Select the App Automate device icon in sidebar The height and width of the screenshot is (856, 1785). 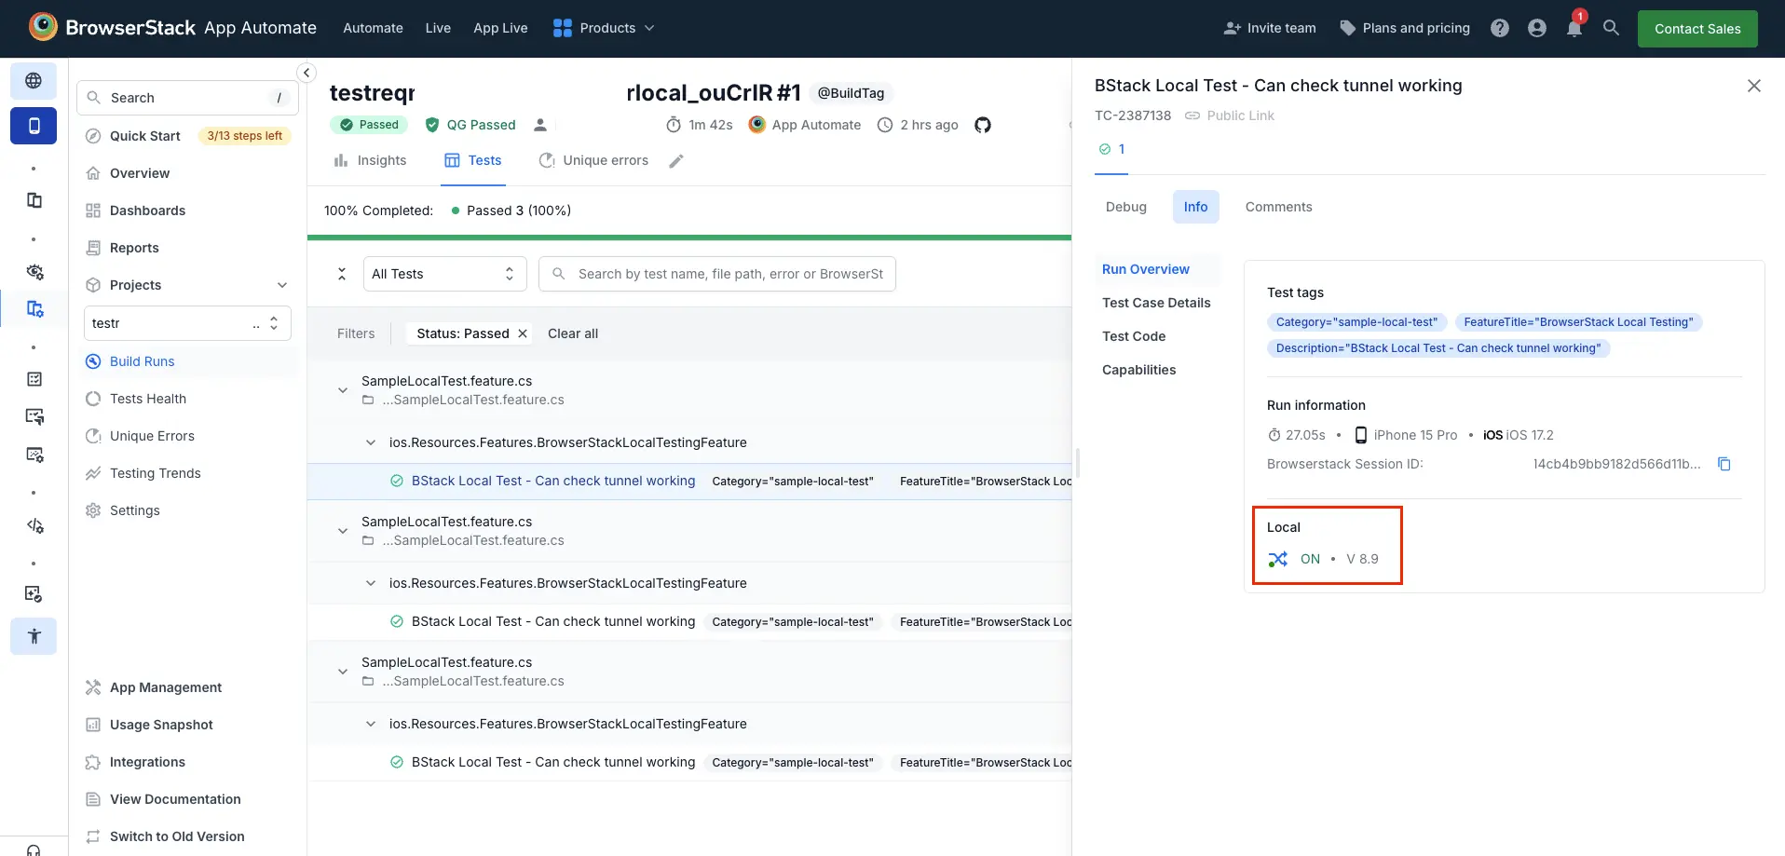[34, 126]
